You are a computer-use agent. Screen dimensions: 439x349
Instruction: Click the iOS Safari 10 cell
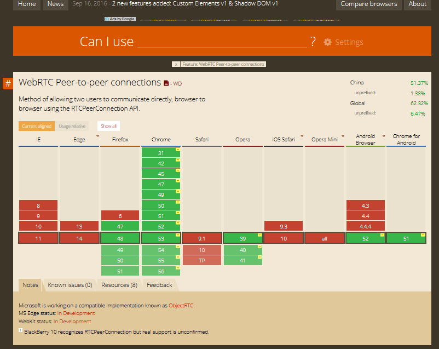point(284,238)
